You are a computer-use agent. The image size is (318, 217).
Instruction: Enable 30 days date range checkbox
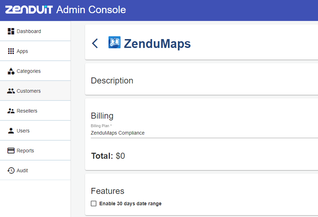tap(94, 204)
